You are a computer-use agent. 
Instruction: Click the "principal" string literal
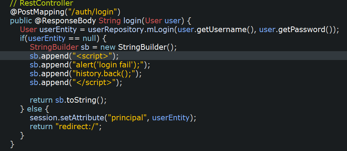click(127, 118)
